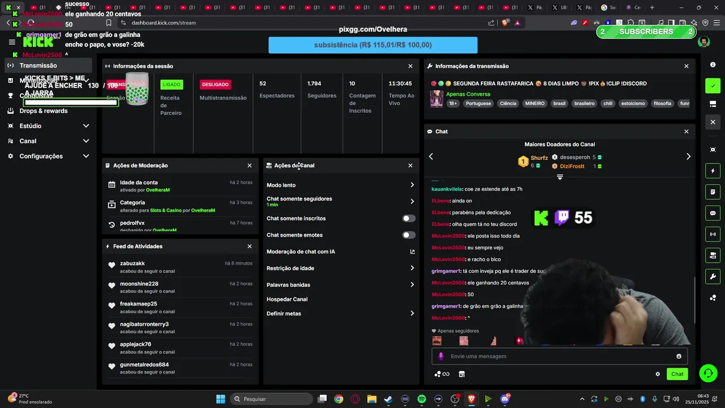Image resolution: width=725 pixels, height=408 pixels.
Task: Close Informações da transmissão panel
Action: click(x=686, y=66)
